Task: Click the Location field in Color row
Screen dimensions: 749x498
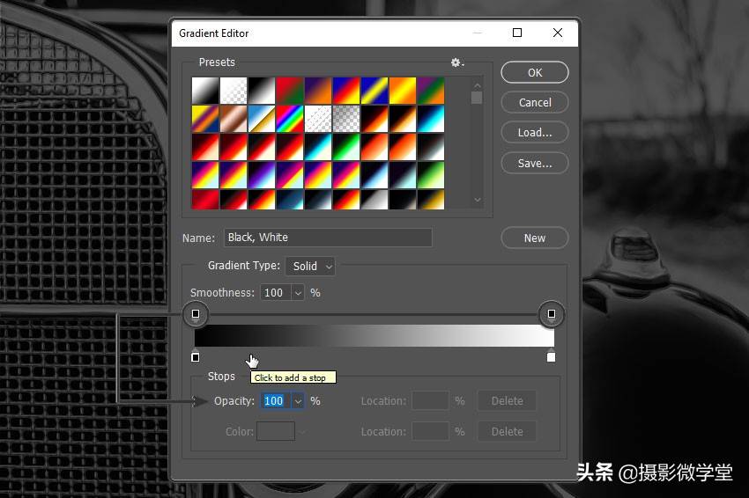Action: [x=430, y=431]
